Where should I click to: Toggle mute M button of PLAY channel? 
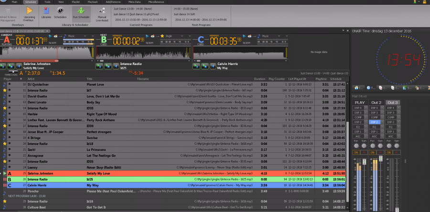click(x=364, y=152)
